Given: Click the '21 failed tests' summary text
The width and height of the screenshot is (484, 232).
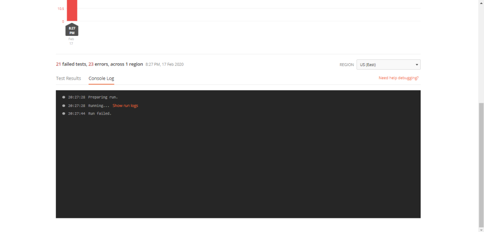Looking at the screenshot, I should 71,64.
